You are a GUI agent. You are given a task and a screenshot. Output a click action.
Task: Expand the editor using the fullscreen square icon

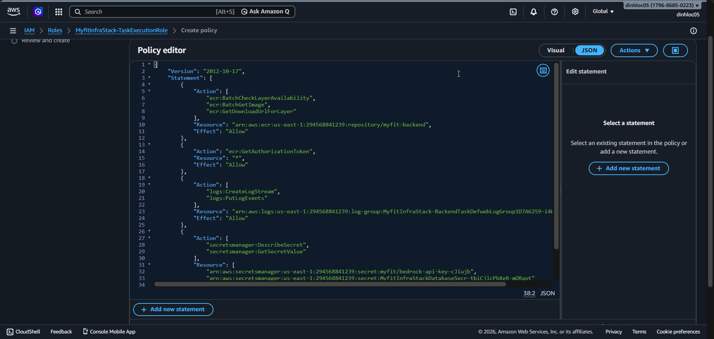pos(675,50)
